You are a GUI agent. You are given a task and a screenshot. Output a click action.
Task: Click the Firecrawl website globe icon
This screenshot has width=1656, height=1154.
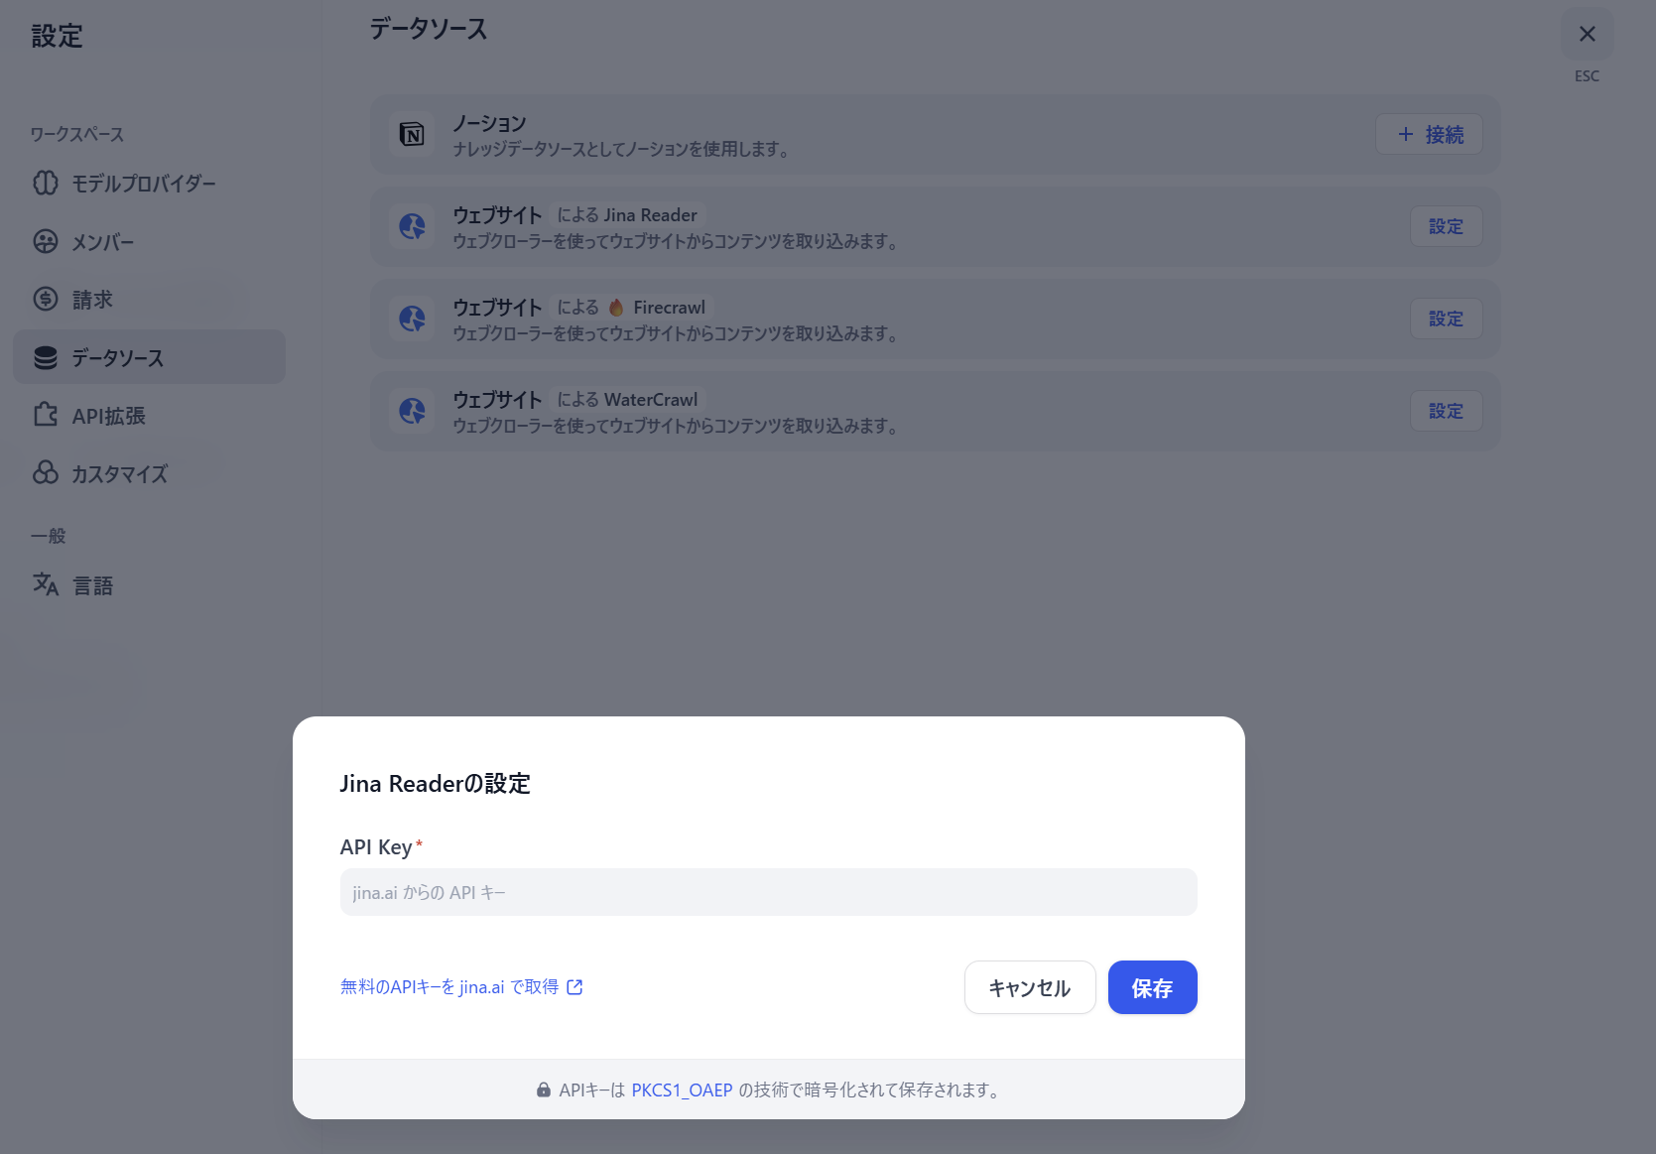click(412, 319)
